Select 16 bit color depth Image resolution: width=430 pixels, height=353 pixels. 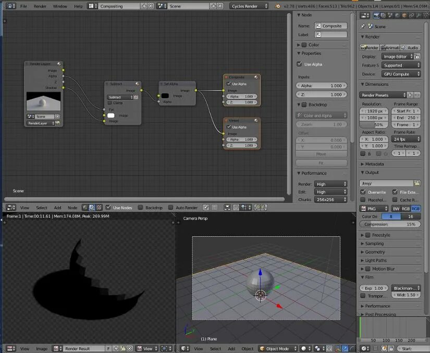click(411, 217)
